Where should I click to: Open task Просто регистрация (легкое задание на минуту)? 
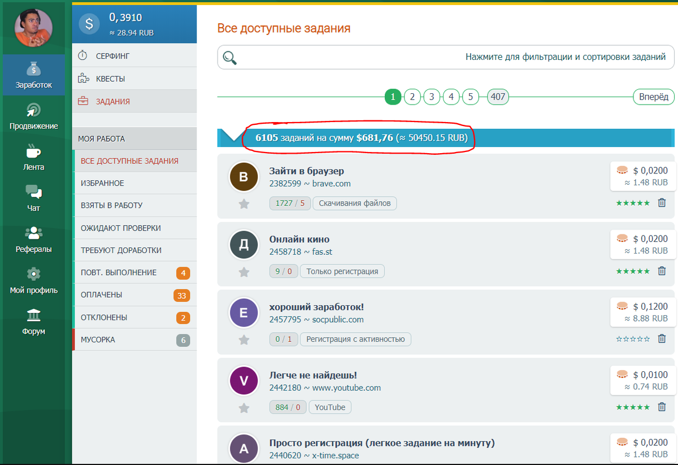click(383, 443)
